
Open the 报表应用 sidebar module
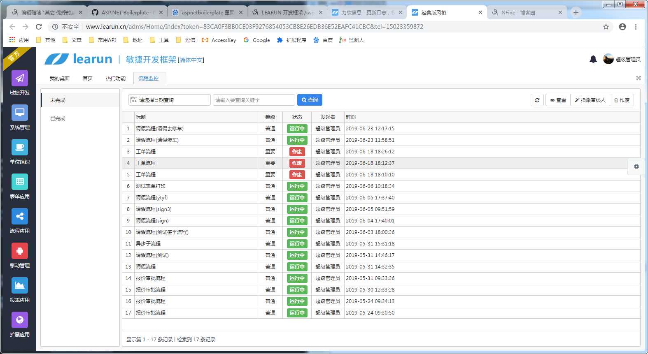point(20,290)
